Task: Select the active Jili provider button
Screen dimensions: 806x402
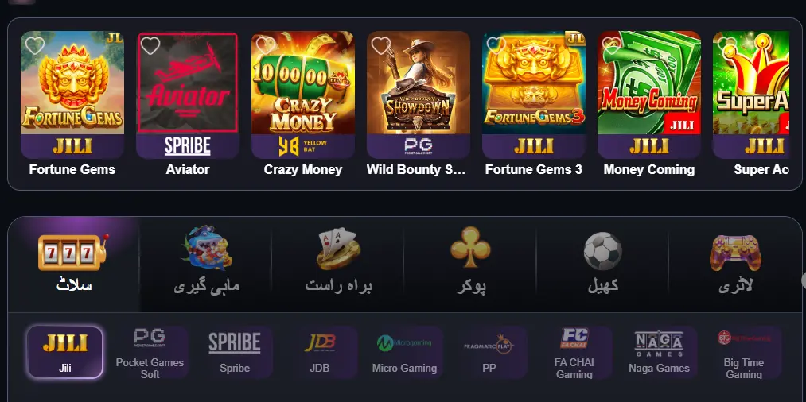Action: pyautogui.click(x=64, y=352)
